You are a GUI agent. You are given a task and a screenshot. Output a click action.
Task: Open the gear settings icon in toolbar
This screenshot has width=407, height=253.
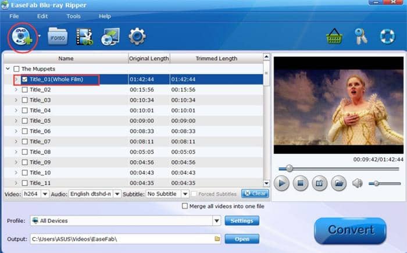[x=137, y=37]
